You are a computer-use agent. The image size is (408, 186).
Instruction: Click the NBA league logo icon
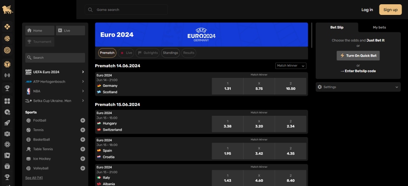tap(28, 91)
